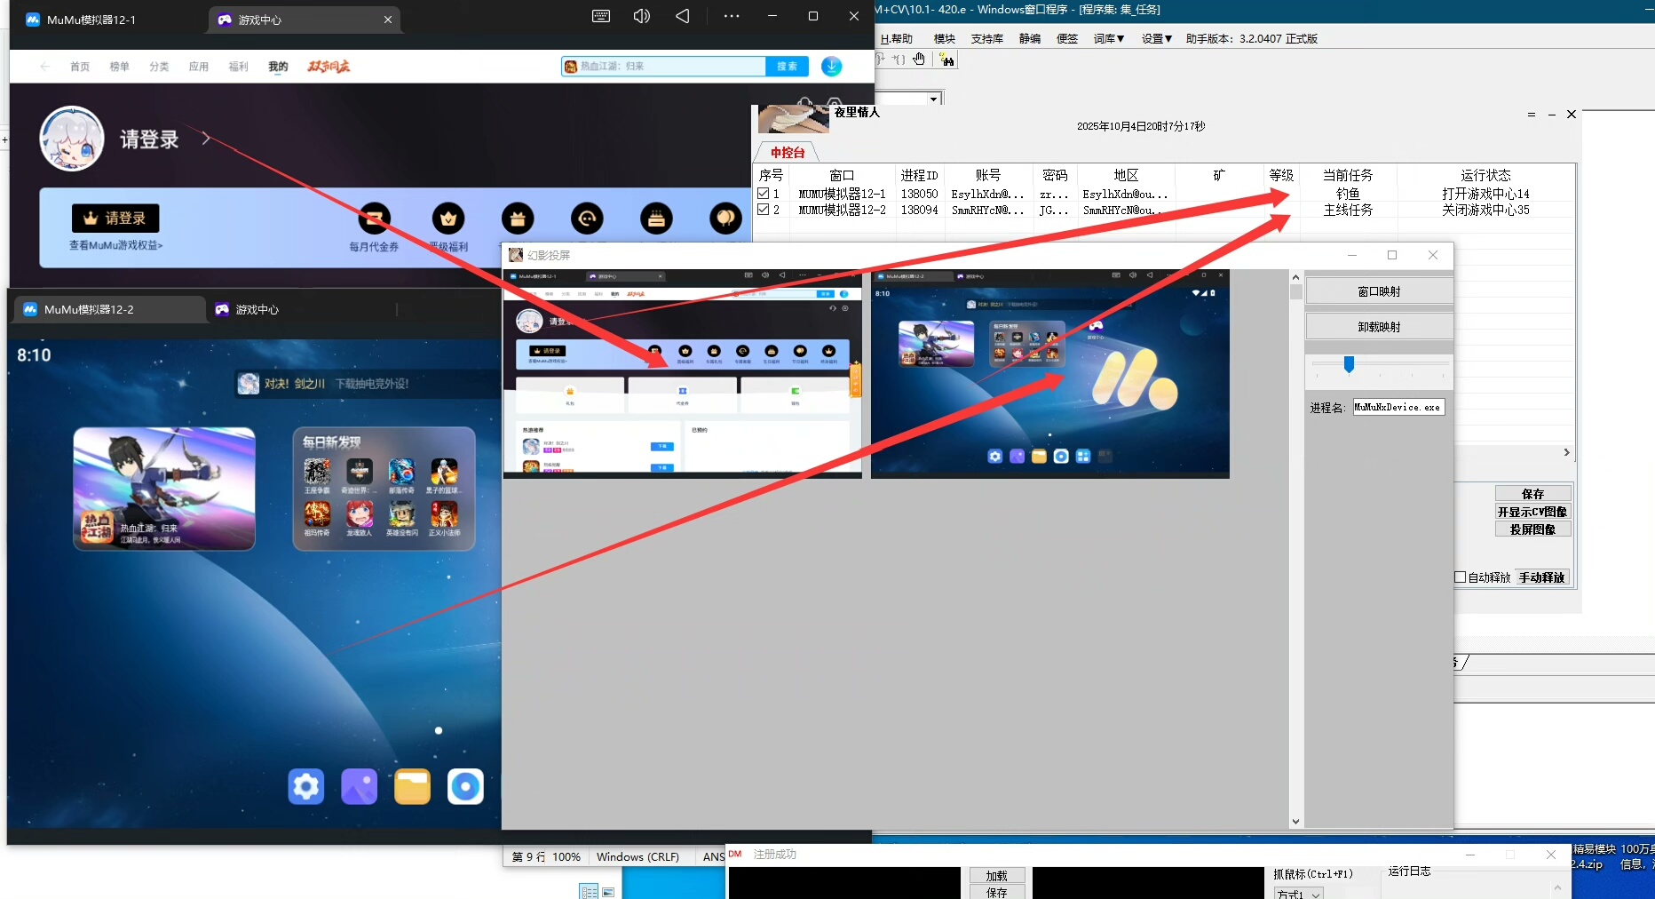Click the 双节同庆 festival banner label
Viewport: 1655px width, 899px height.
(x=329, y=67)
